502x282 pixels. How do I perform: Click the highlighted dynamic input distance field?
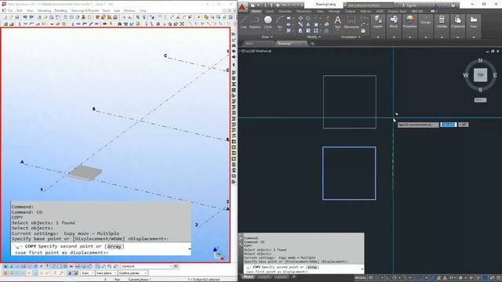coord(448,125)
